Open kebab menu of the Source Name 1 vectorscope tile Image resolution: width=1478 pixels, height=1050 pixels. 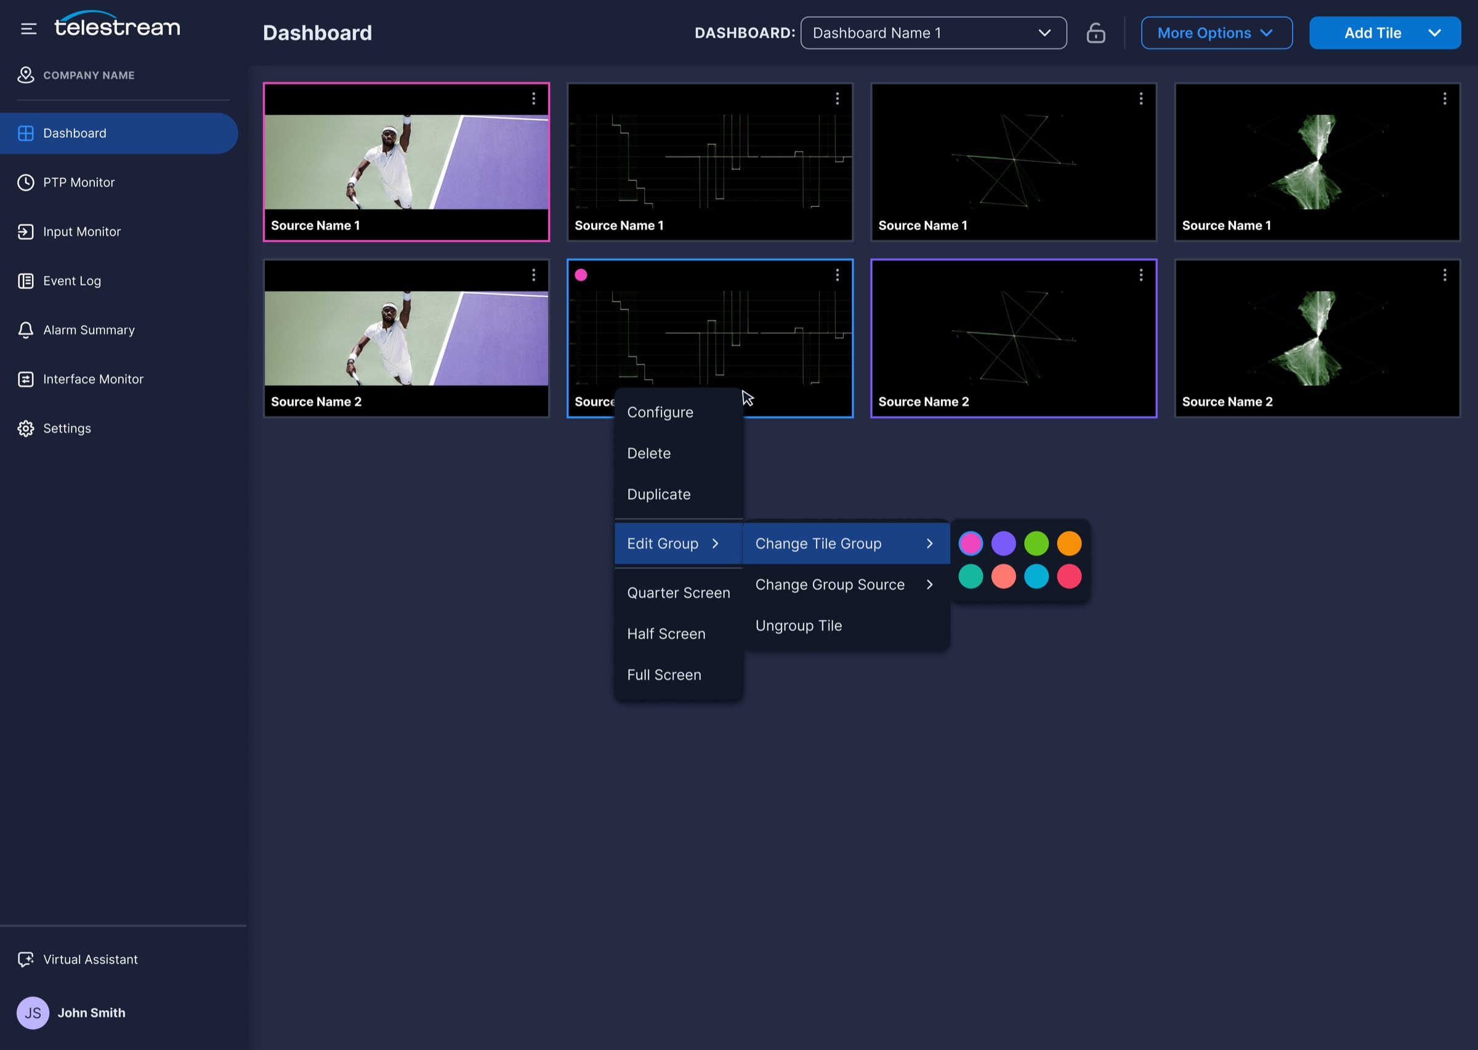click(x=1141, y=98)
